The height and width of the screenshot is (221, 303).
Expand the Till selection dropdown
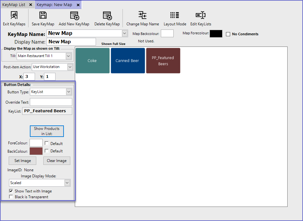click(68, 56)
